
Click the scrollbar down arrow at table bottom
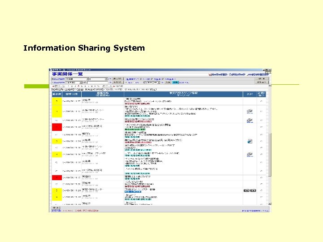270,204
